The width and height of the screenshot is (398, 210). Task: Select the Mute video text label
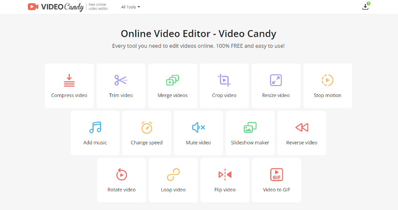[198, 143]
